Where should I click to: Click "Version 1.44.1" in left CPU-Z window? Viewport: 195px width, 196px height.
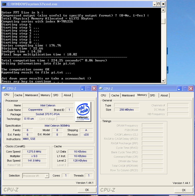click(85, 183)
